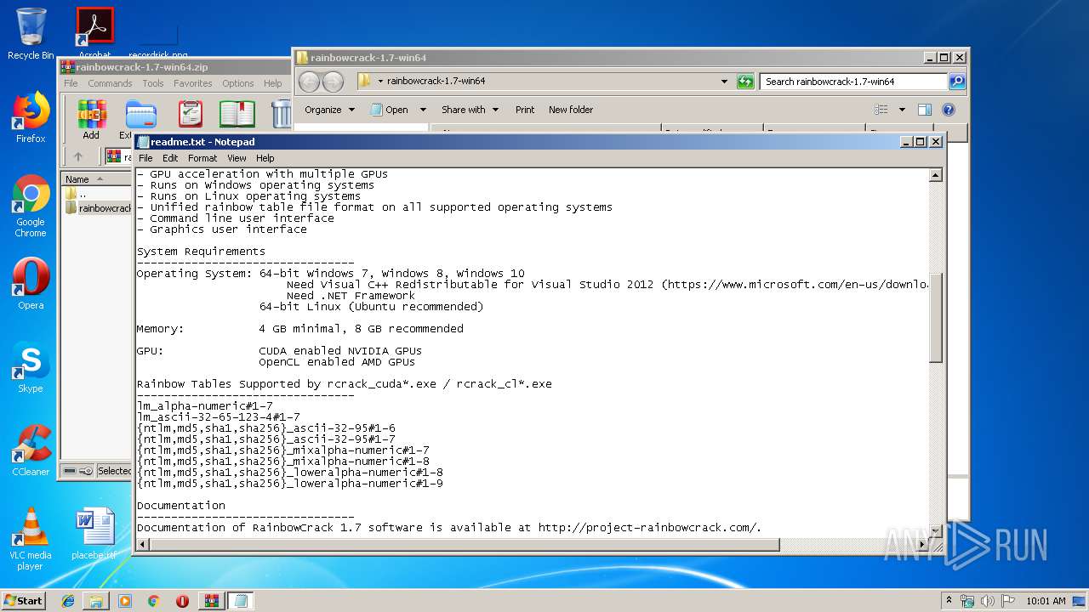Image resolution: width=1089 pixels, height=612 pixels.
Task: Click the Start button
Action: point(23,601)
